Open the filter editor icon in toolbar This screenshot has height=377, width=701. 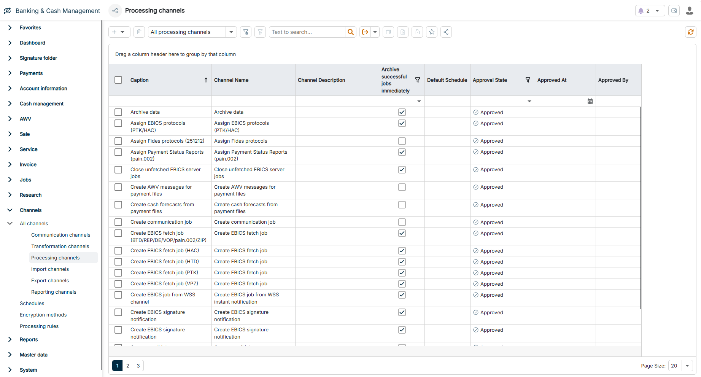[x=246, y=32]
